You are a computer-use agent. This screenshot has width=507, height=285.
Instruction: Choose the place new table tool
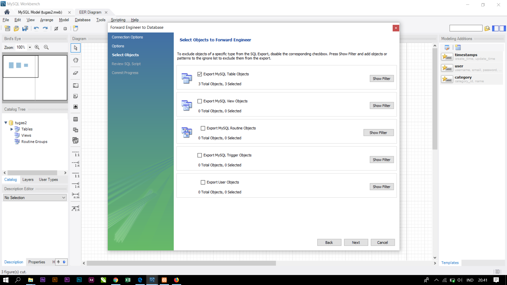pos(76,119)
